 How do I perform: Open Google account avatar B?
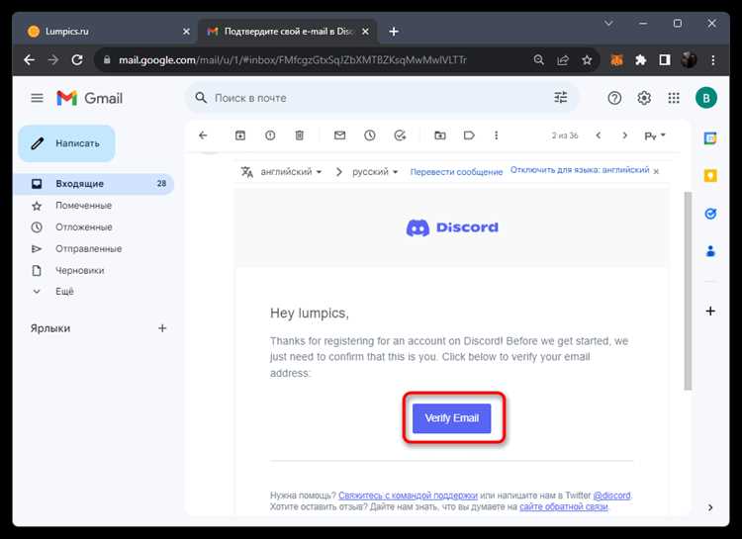pyautogui.click(x=706, y=98)
